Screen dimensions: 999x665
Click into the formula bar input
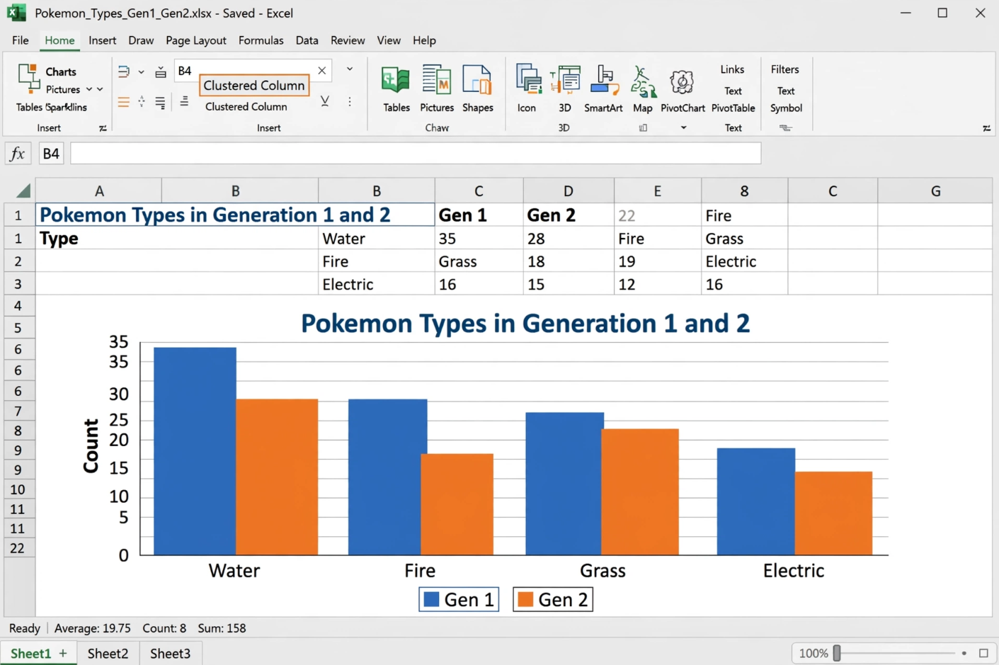[416, 154]
